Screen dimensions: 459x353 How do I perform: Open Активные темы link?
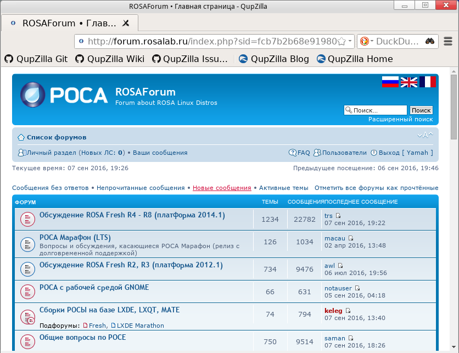coord(284,188)
